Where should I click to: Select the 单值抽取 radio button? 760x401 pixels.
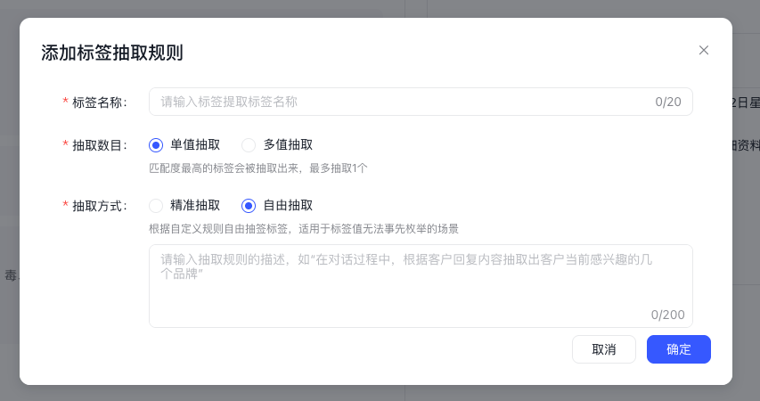(157, 144)
